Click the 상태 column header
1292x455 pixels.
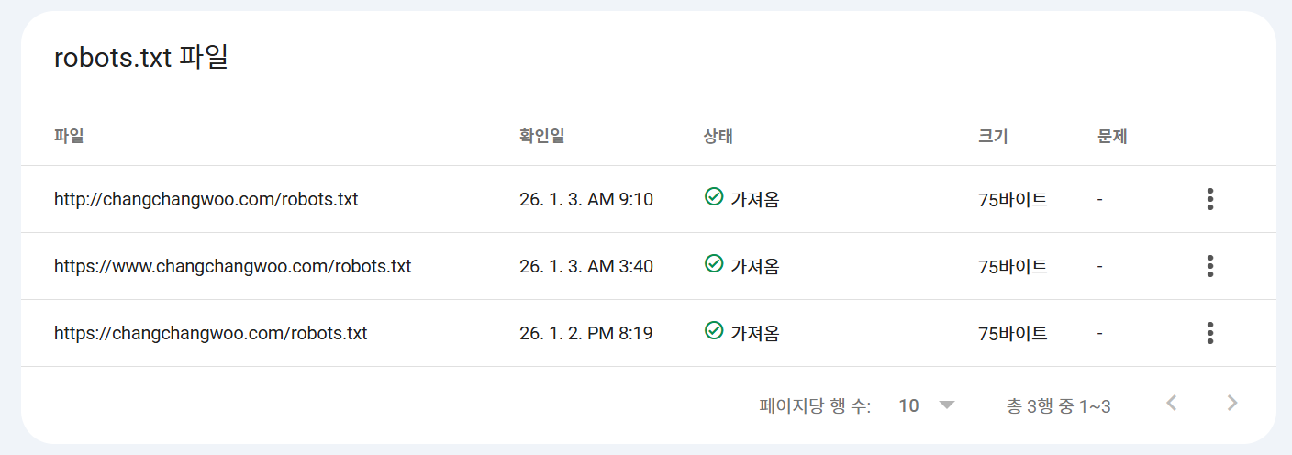click(718, 138)
